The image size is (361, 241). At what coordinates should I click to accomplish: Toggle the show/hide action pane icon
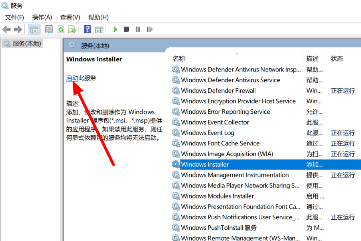[x=99, y=29]
